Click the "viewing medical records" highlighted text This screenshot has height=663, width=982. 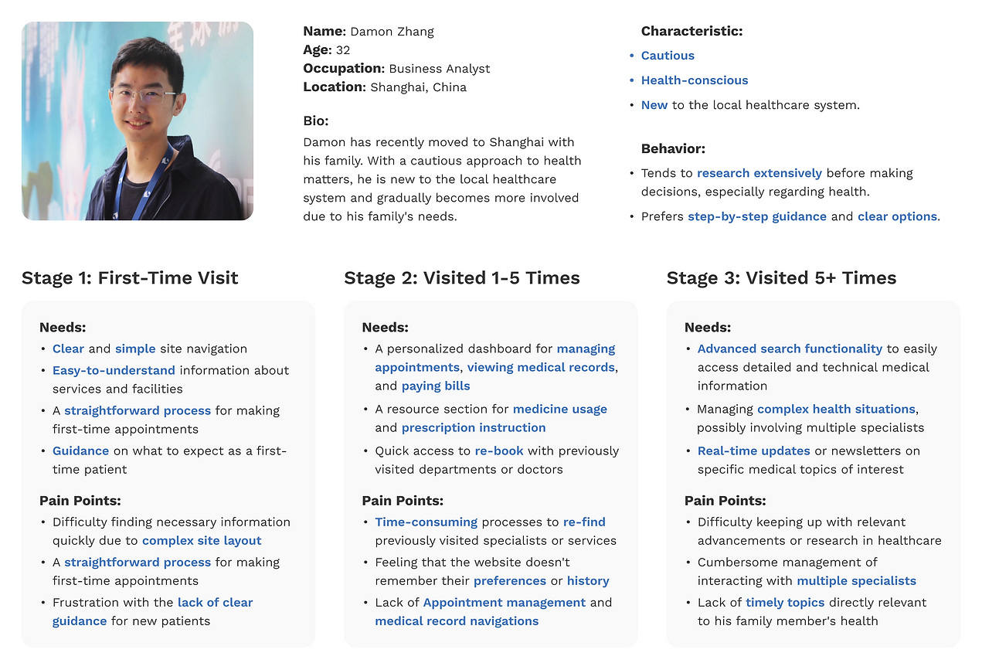[541, 367]
